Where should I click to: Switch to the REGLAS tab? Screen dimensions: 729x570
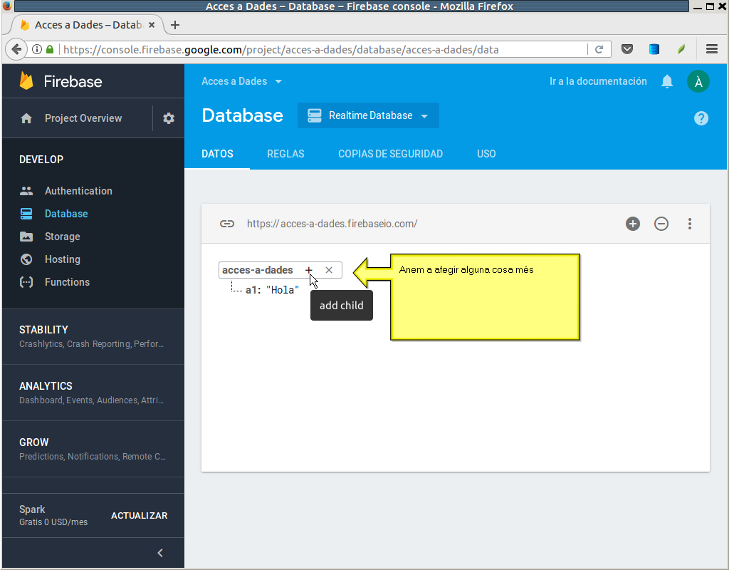pyautogui.click(x=285, y=154)
